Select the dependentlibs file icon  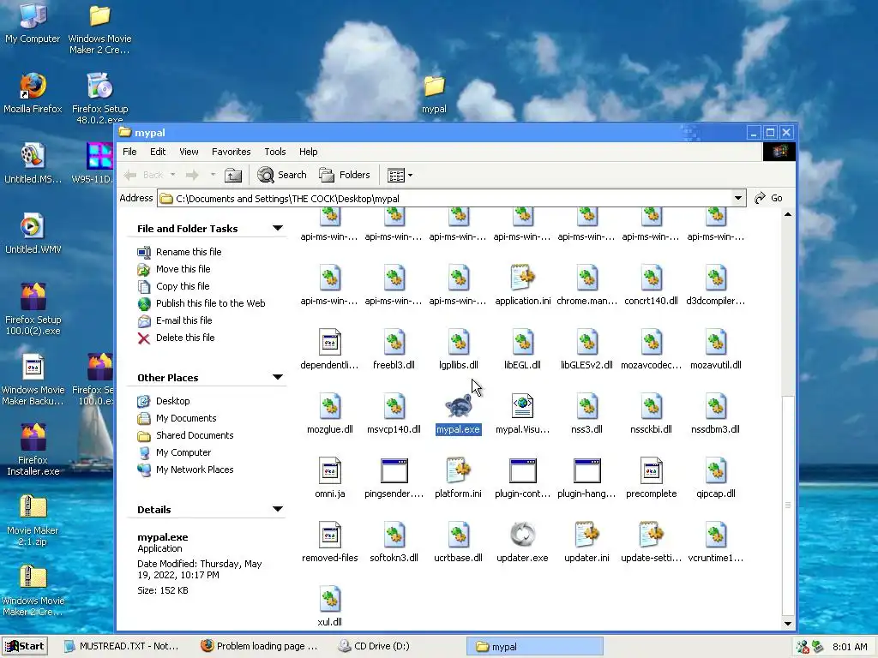pos(330,342)
